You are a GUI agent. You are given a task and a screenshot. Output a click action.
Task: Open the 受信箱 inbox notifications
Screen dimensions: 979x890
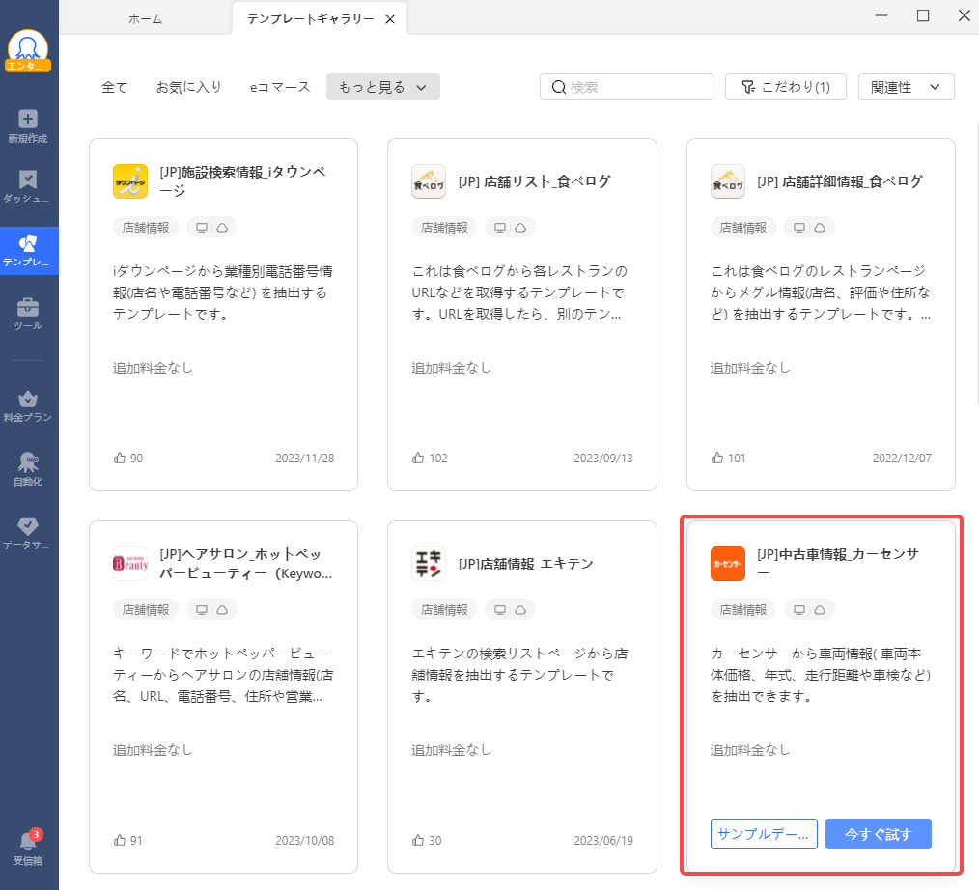tap(28, 848)
